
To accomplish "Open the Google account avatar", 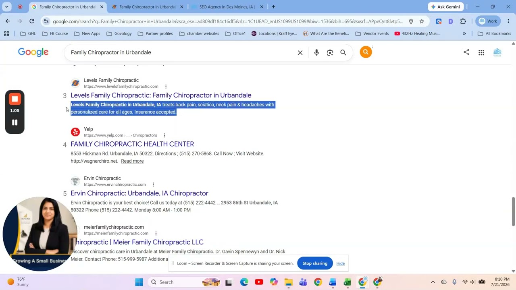I will click(497, 52).
